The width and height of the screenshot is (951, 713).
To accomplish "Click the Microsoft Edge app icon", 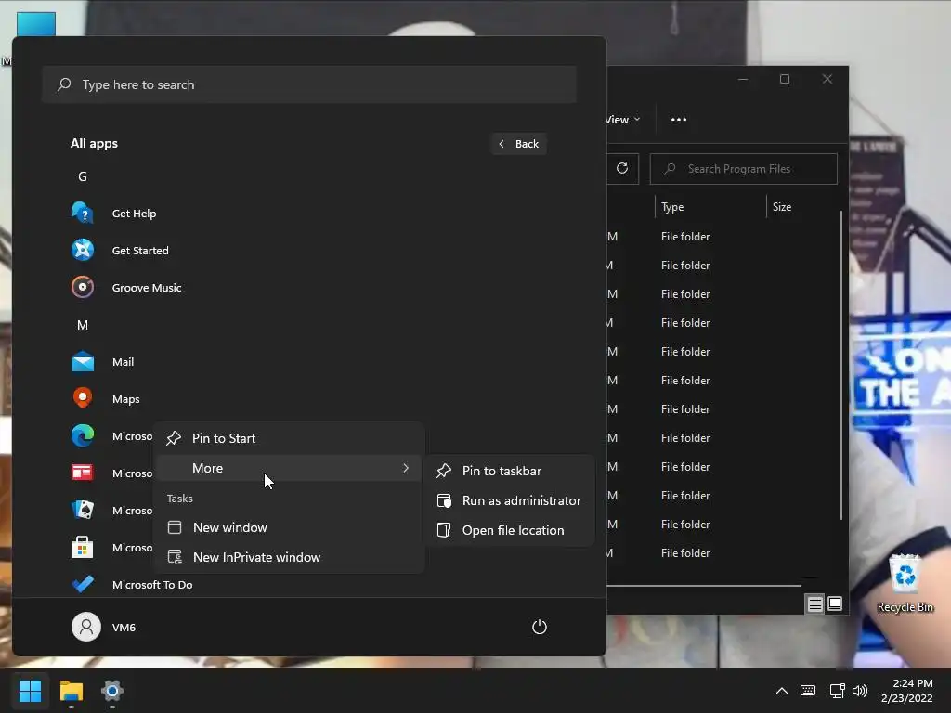I will click(x=83, y=436).
